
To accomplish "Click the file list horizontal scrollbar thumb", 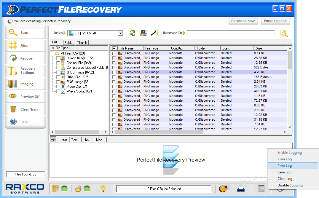I will click(159, 132).
